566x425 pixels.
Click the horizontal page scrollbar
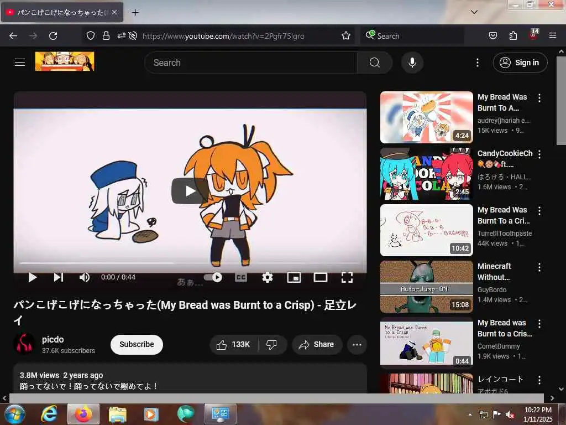[x=277, y=398]
